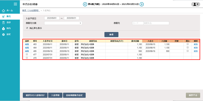Click 入金日 cell 2020/06/16

(150, 51)
